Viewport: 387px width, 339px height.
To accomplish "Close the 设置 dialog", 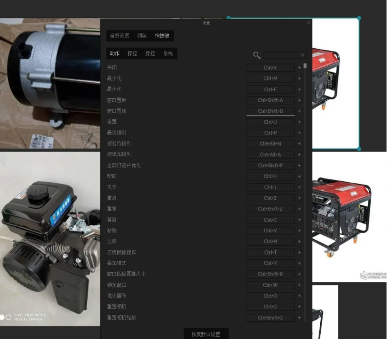I will click(x=309, y=22).
